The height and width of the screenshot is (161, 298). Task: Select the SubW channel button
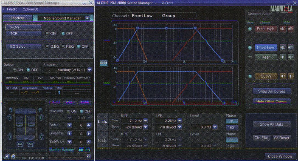click(x=266, y=76)
